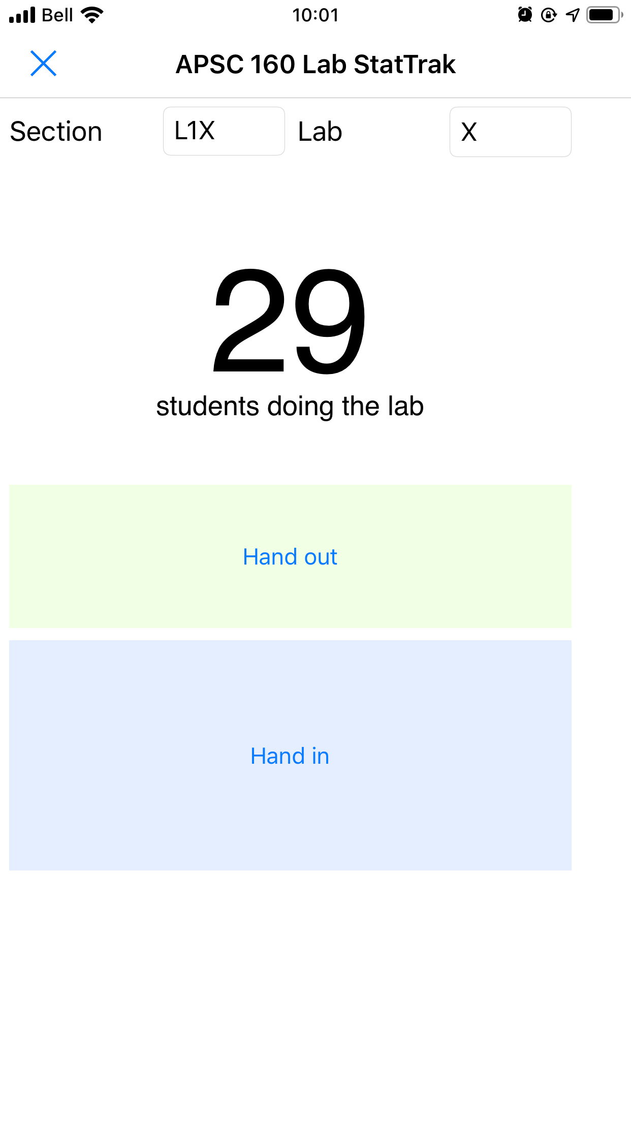Click the blue Hand in button

290,756
